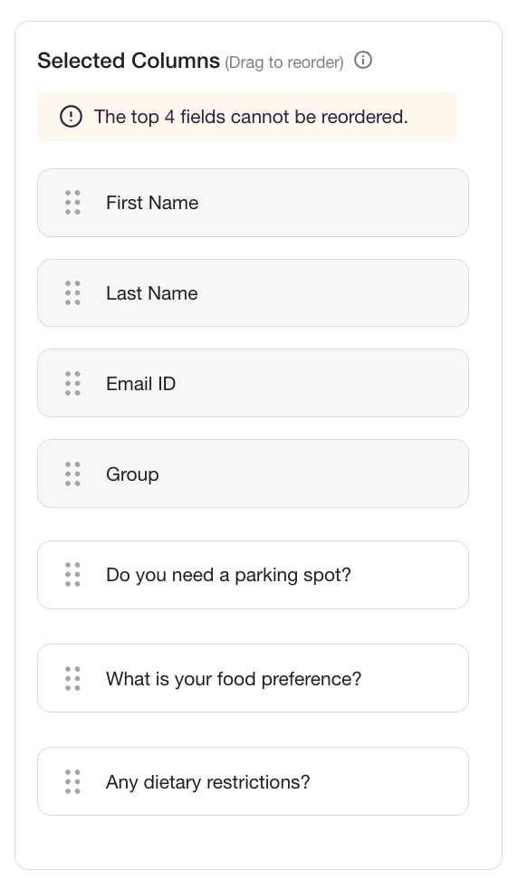The height and width of the screenshot is (889, 518).
Task: Select the Email ID column row
Action: [x=253, y=383]
